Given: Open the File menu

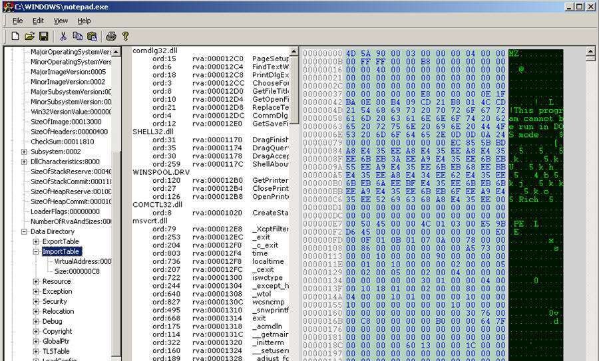Looking at the screenshot, I should [x=17, y=21].
